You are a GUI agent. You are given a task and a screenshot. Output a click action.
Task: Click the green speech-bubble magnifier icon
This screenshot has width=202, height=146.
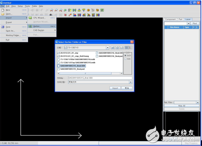pos(65,10)
